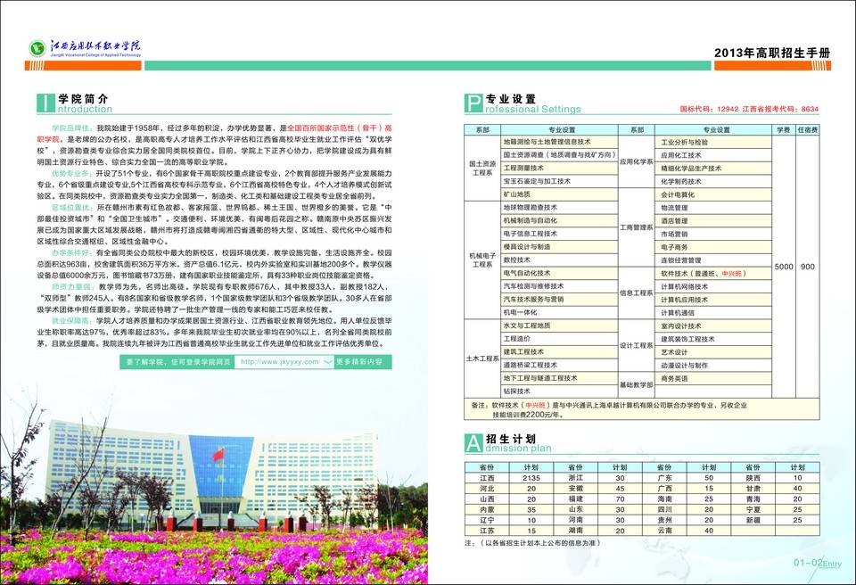Click the '2013年高职招生手册' header title
Screen dimensions: 856x585
(x=772, y=53)
